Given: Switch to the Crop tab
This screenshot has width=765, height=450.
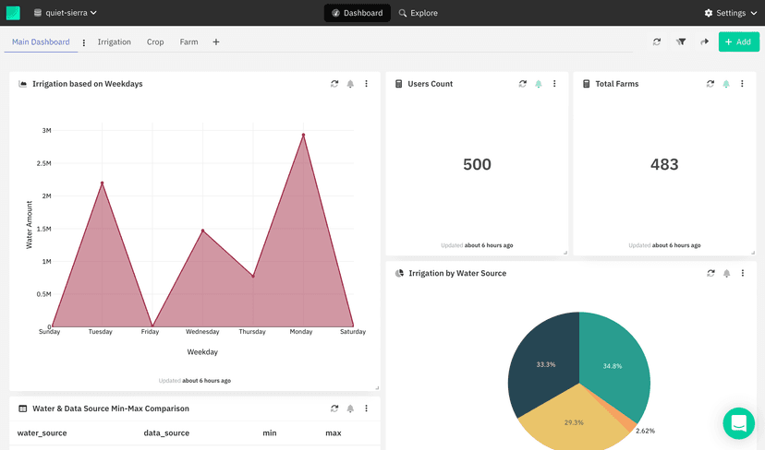Looking at the screenshot, I should [155, 41].
